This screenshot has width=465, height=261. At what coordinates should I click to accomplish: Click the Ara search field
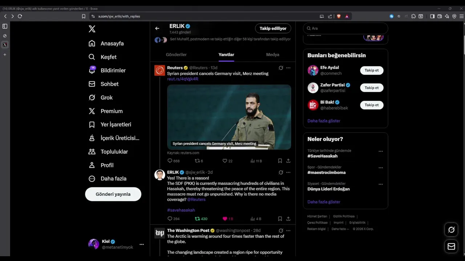(345, 28)
